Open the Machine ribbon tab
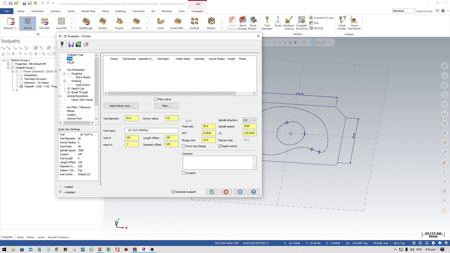The image size is (450, 253). [167, 11]
